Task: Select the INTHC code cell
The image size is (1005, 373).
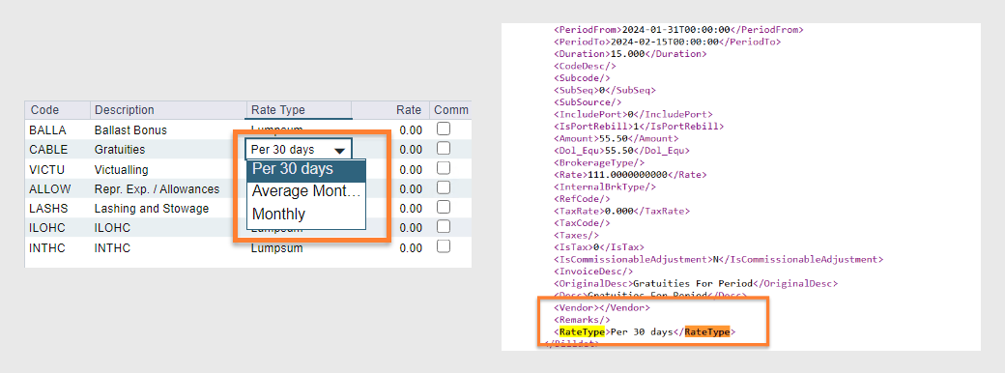Action: [47, 248]
